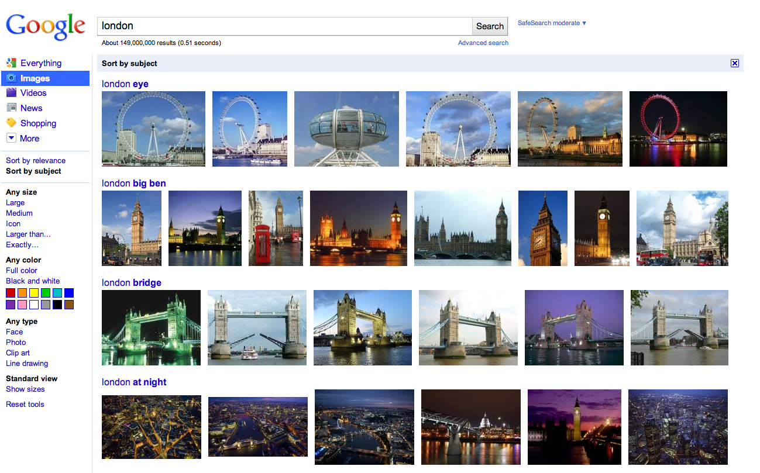
Task: Pick the teal color swatch
Action: (x=57, y=293)
